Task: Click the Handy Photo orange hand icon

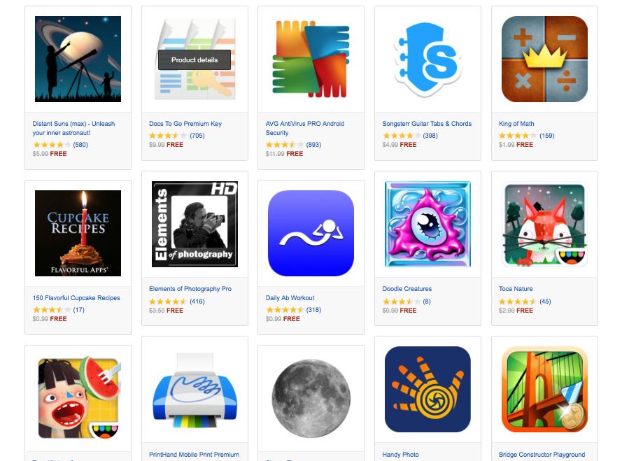Action: click(427, 389)
